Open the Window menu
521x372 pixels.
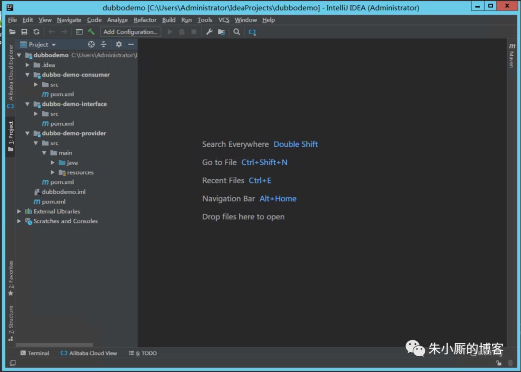[x=246, y=20]
